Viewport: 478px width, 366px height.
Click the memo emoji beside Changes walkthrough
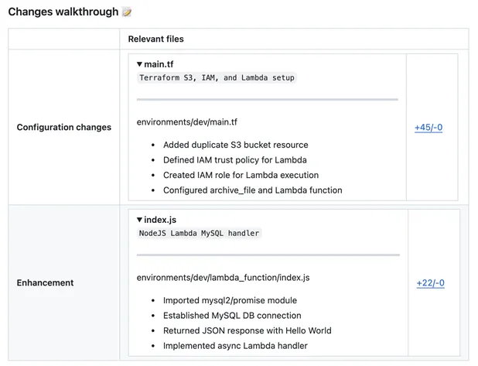(x=127, y=12)
